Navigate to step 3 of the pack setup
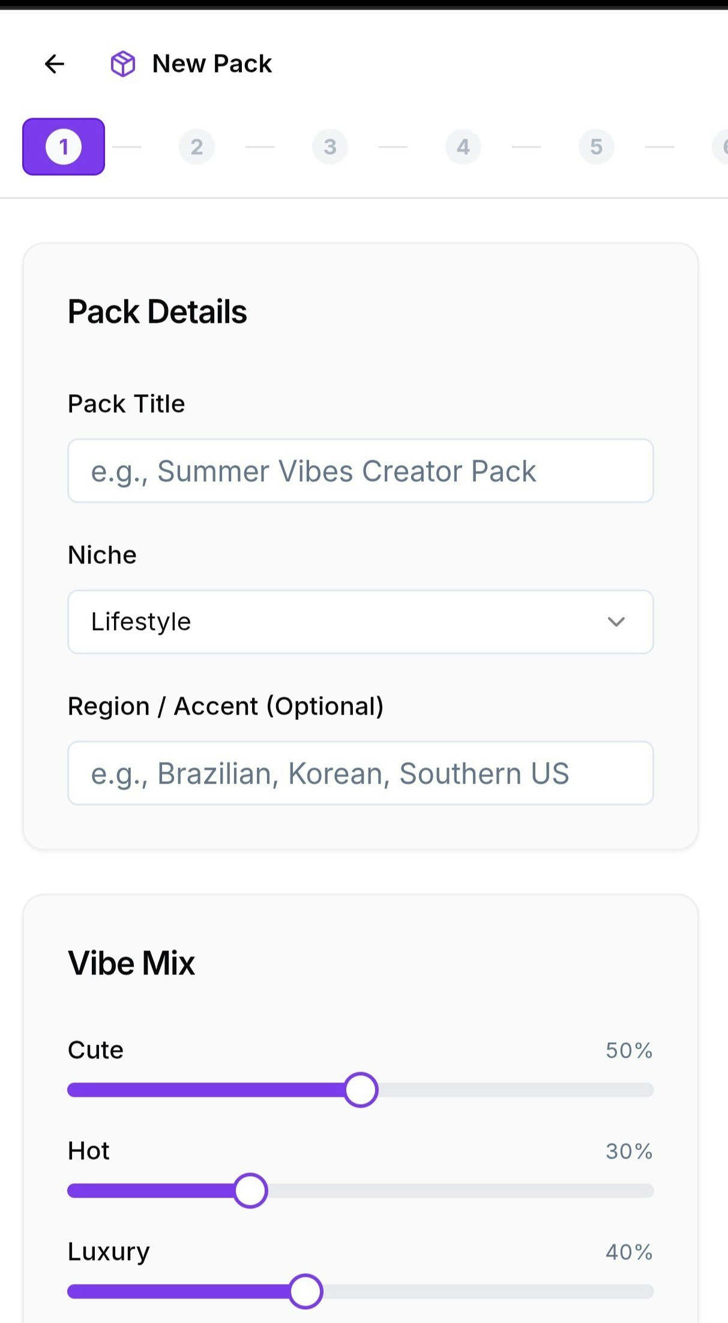This screenshot has width=728, height=1323. [329, 146]
